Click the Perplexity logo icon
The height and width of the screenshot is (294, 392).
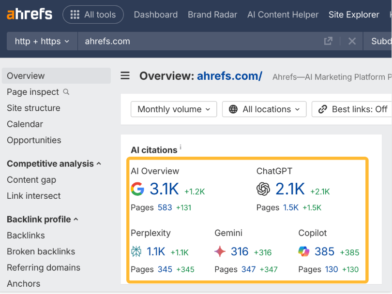click(136, 251)
